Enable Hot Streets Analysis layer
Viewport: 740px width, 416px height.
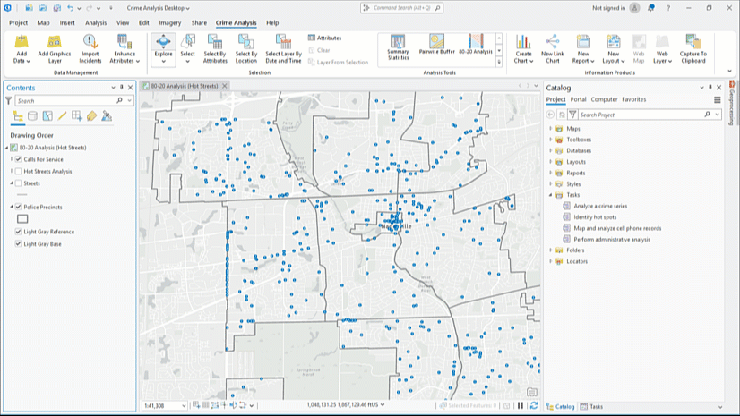coord(19,172)
